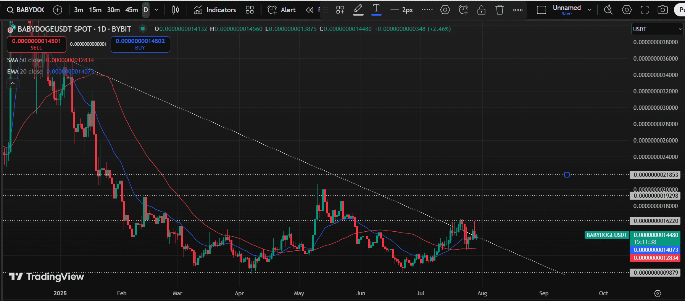Open the indicator templates grid icon
The height and width of the screenshot is (301, 685).
click(250, 10)
